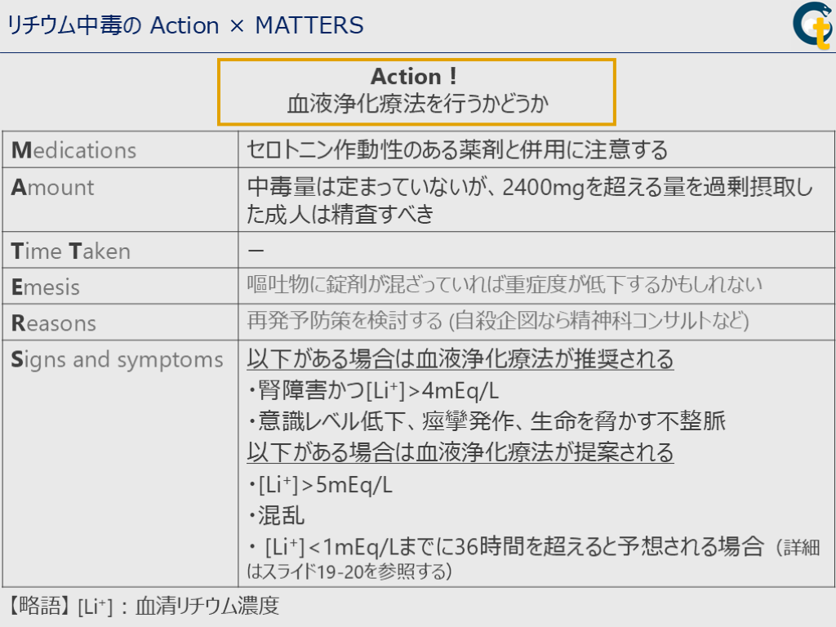Select the Reasons row label
The image size is (836, 627).
[54, 323]
